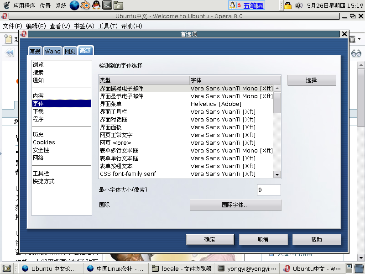
Task: Switch to the 网页 tab
Action: click(70, 51)
